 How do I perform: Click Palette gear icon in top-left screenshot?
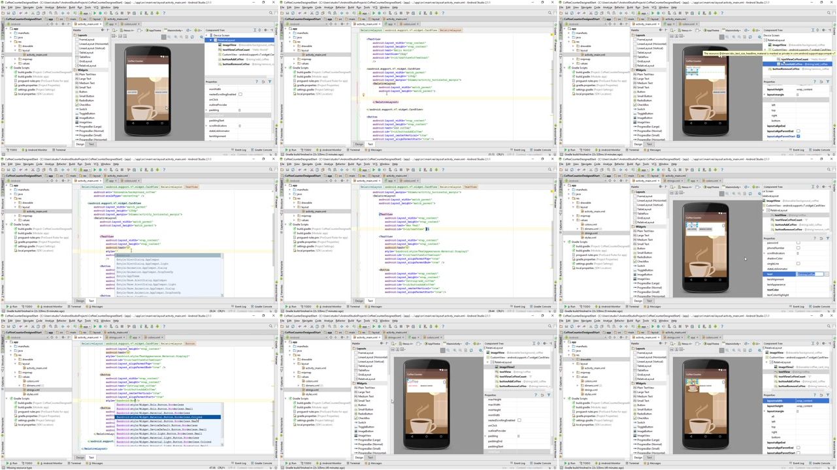point(104,30)
